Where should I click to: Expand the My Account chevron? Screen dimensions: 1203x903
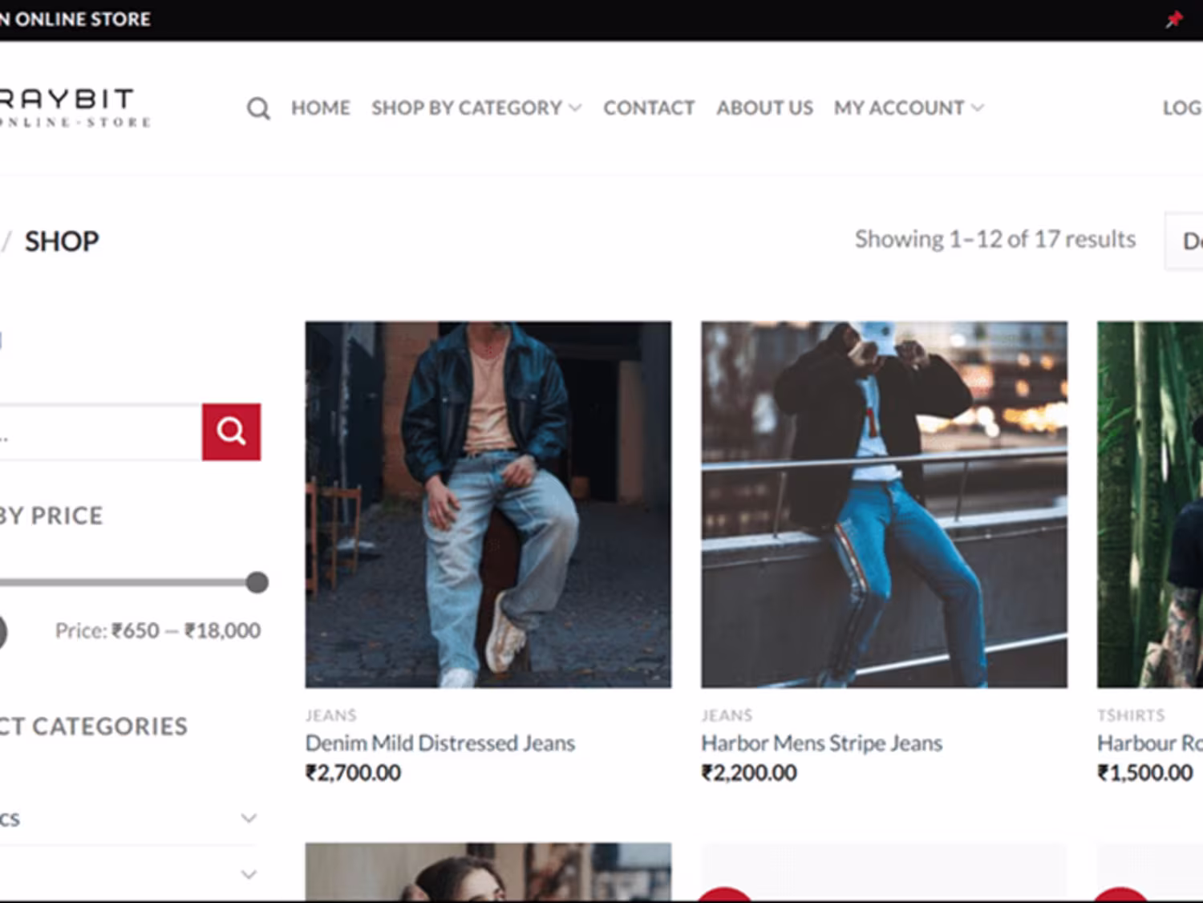pyautogui.click(x=977, y=107)
